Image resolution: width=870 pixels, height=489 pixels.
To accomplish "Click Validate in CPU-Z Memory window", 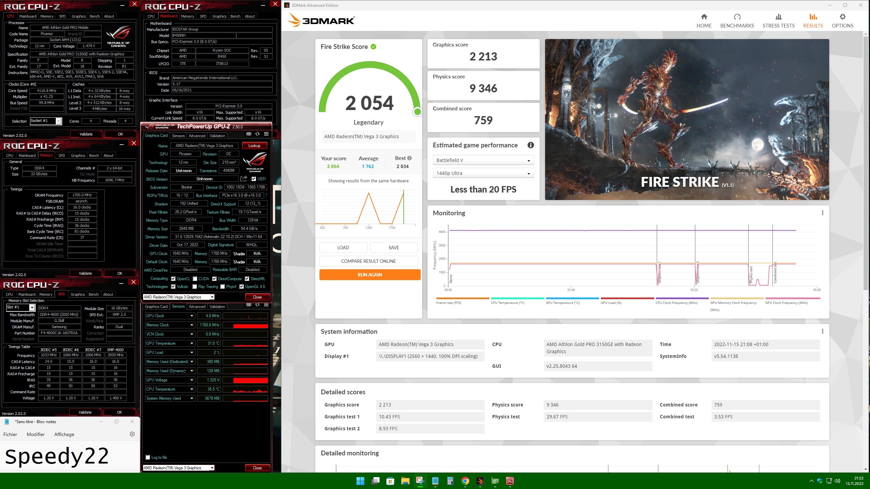I will pos(85,273).
